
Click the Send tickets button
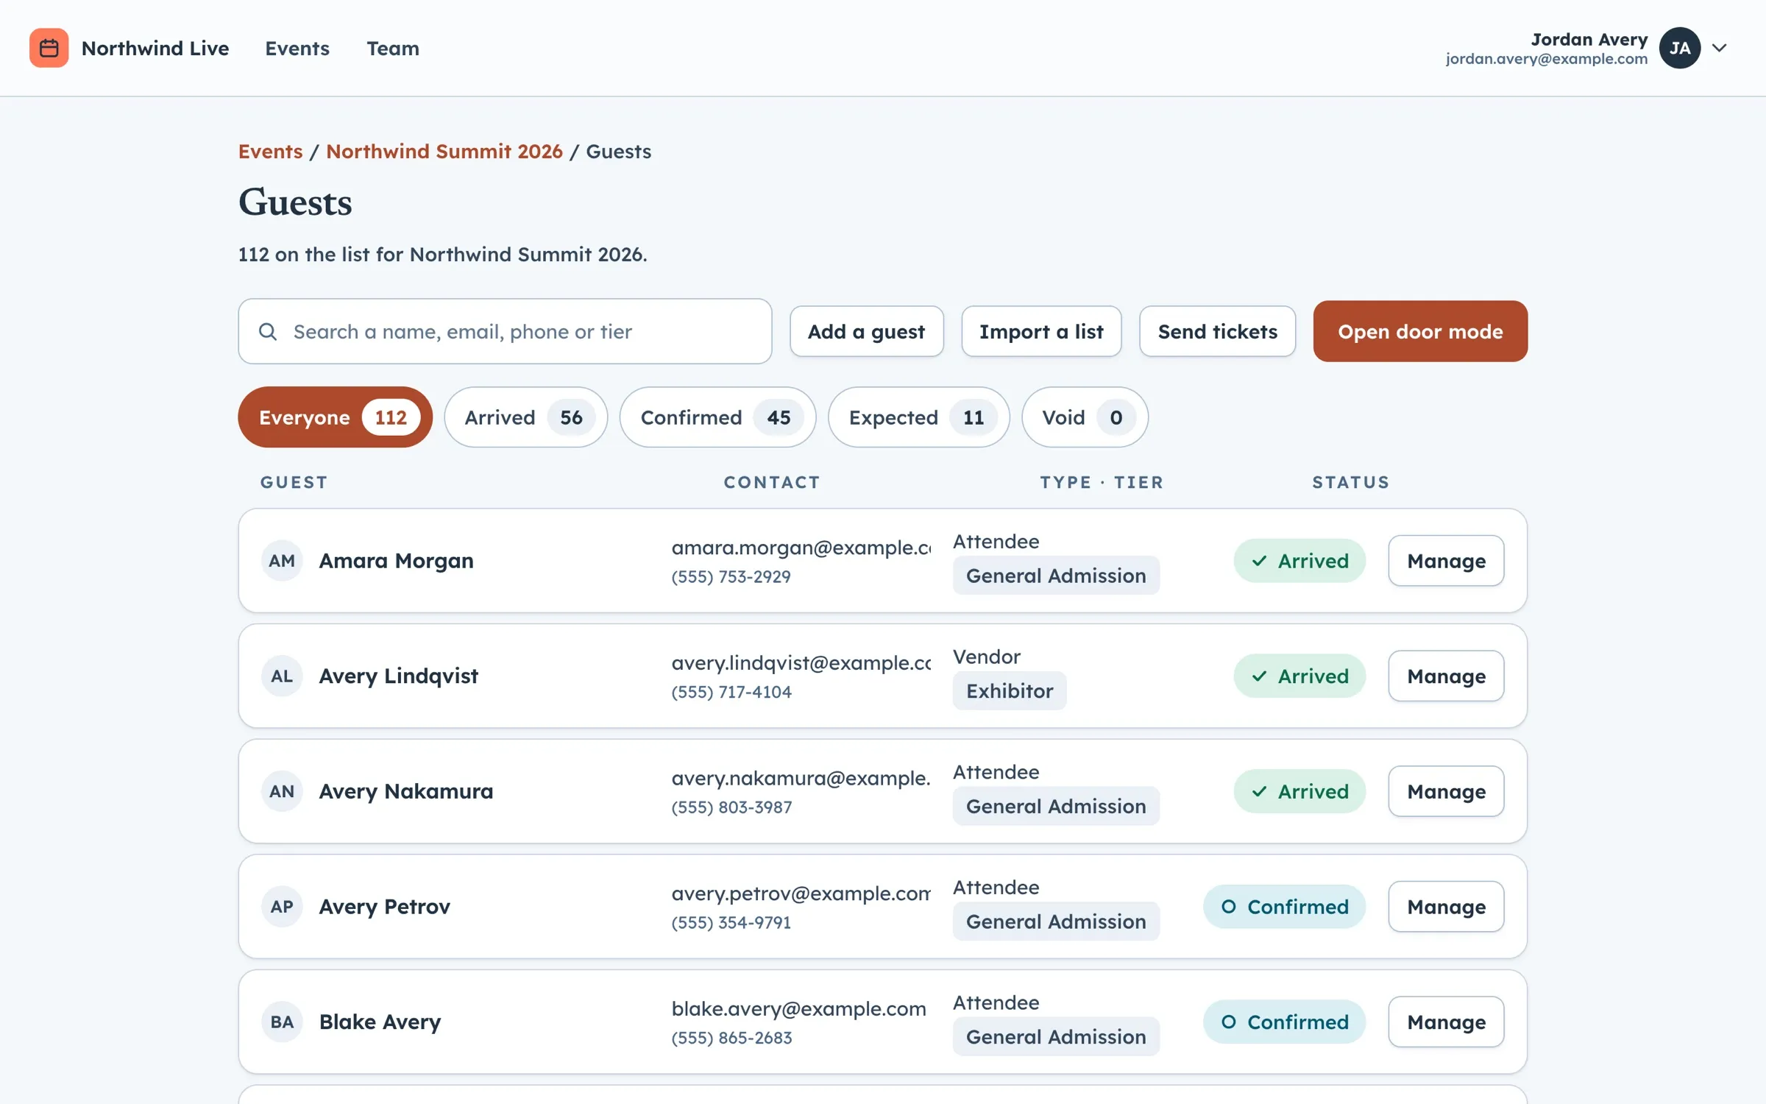point(1217,331)
